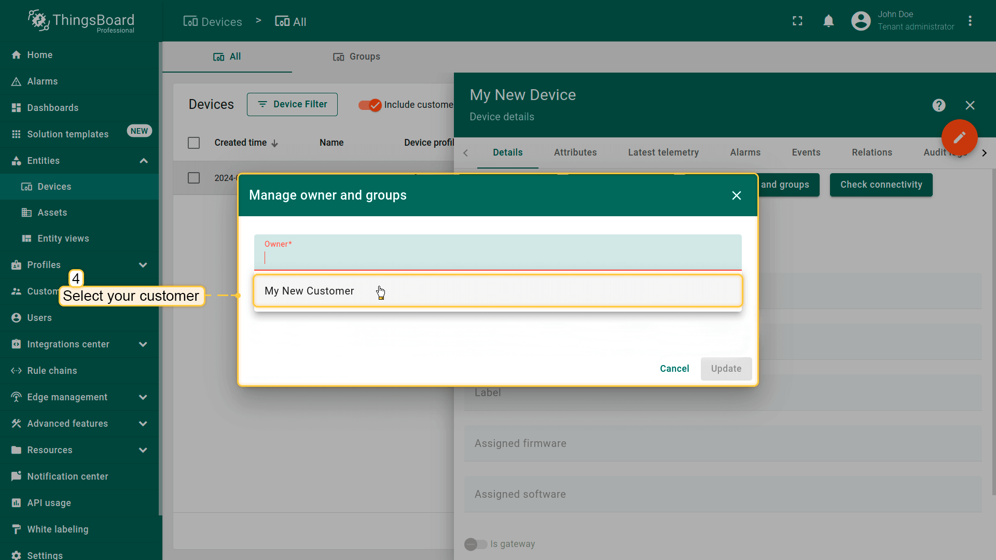Enable the Is gateway toggle
This screenshot has width=996, height=560.
[x=475, y=544]
